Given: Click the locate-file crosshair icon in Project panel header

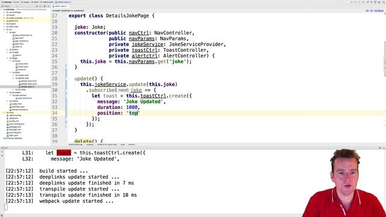Looking at the screenshot, I should tap(37, 6).
